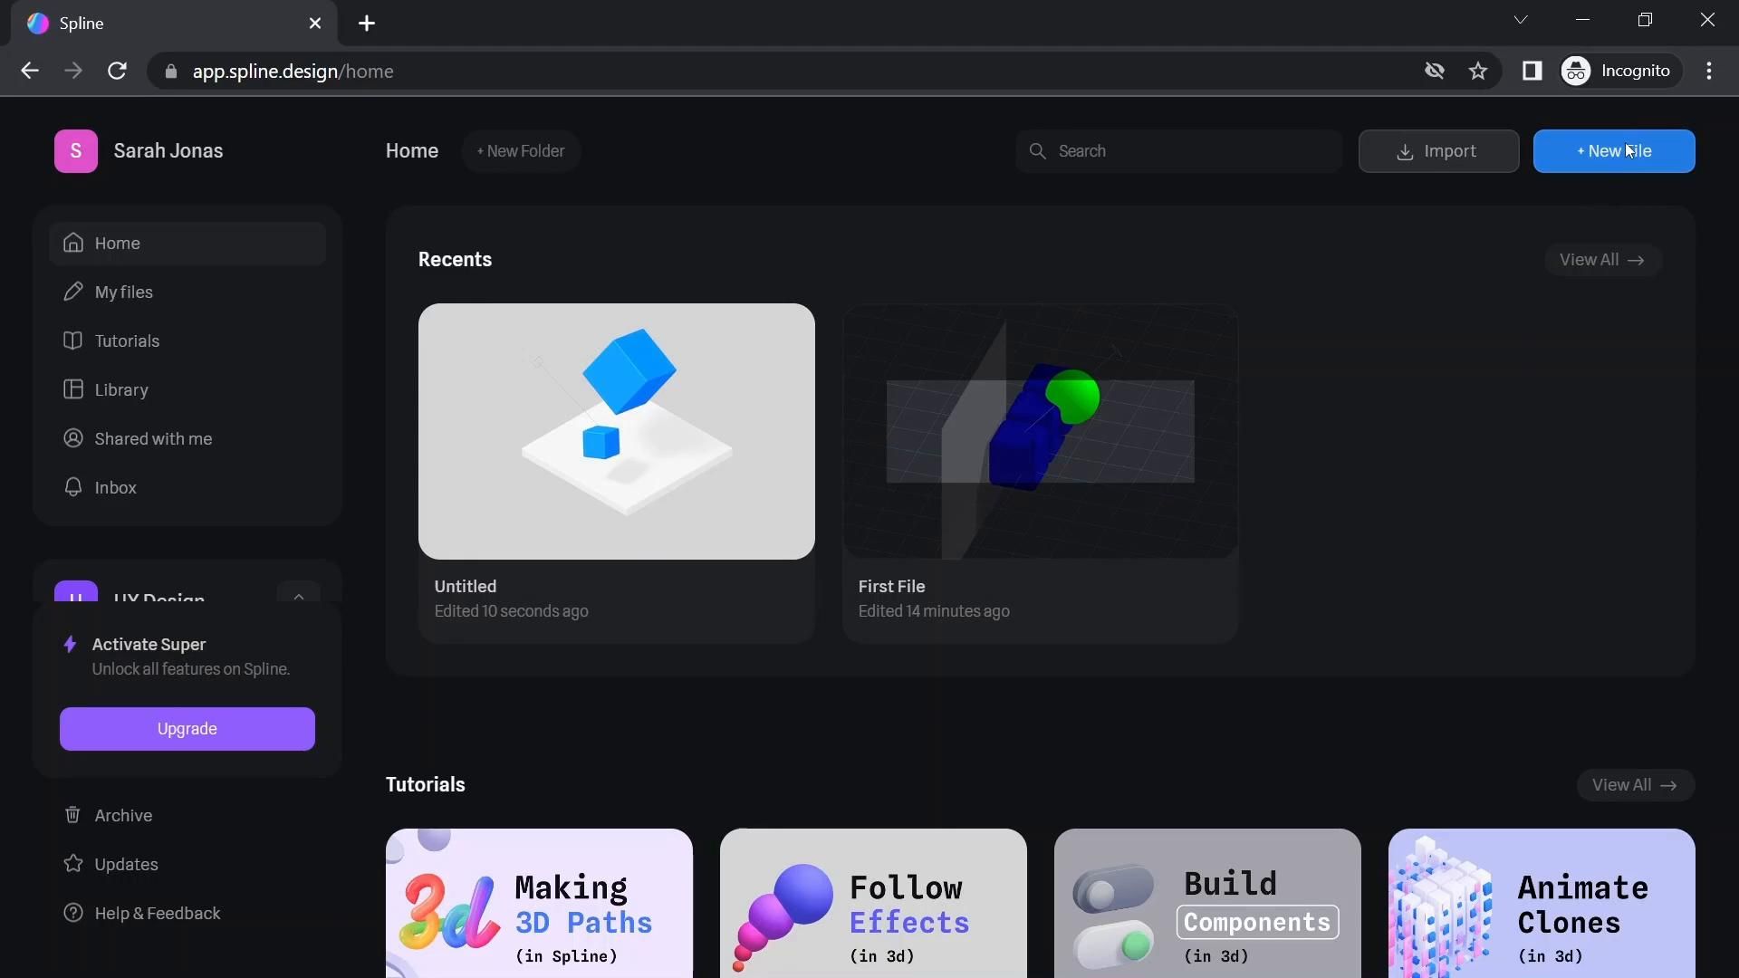Viewport: 1739px width, 978px height.
Task: Open Making 3D Paths tutorial
Action: pyautogui.click(x=540, y=904)
